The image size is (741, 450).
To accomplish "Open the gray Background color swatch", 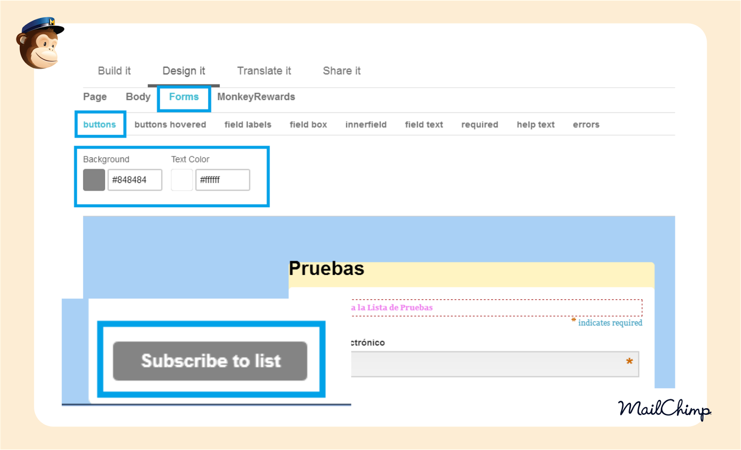I will point(94,180).
